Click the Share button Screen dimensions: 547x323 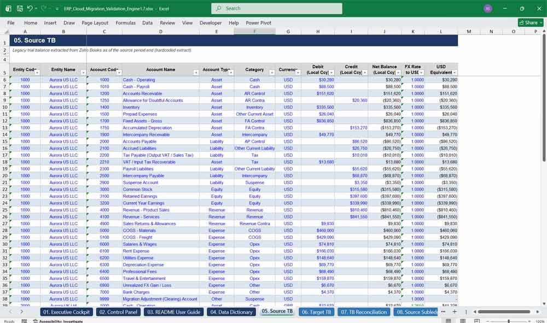pos(531,22)
